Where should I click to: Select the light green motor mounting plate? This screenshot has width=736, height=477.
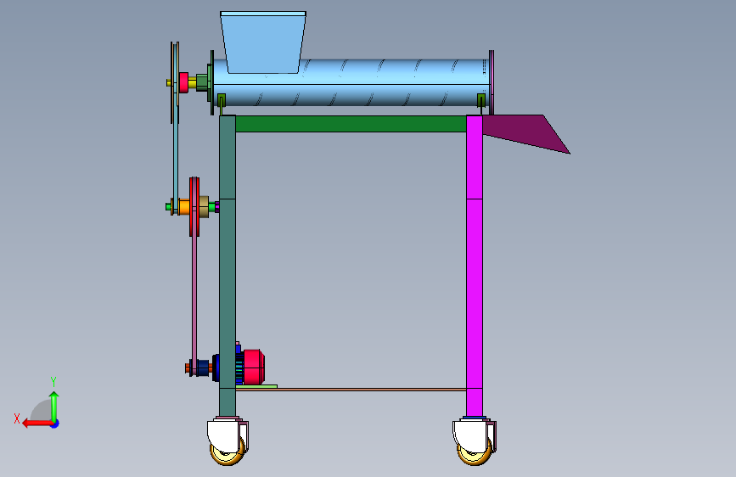pyautogui.click(x=256, y=386)
